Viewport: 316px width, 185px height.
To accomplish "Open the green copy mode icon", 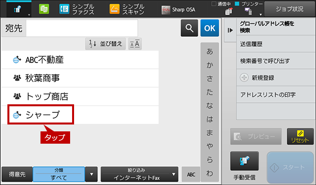I will 44,9.
